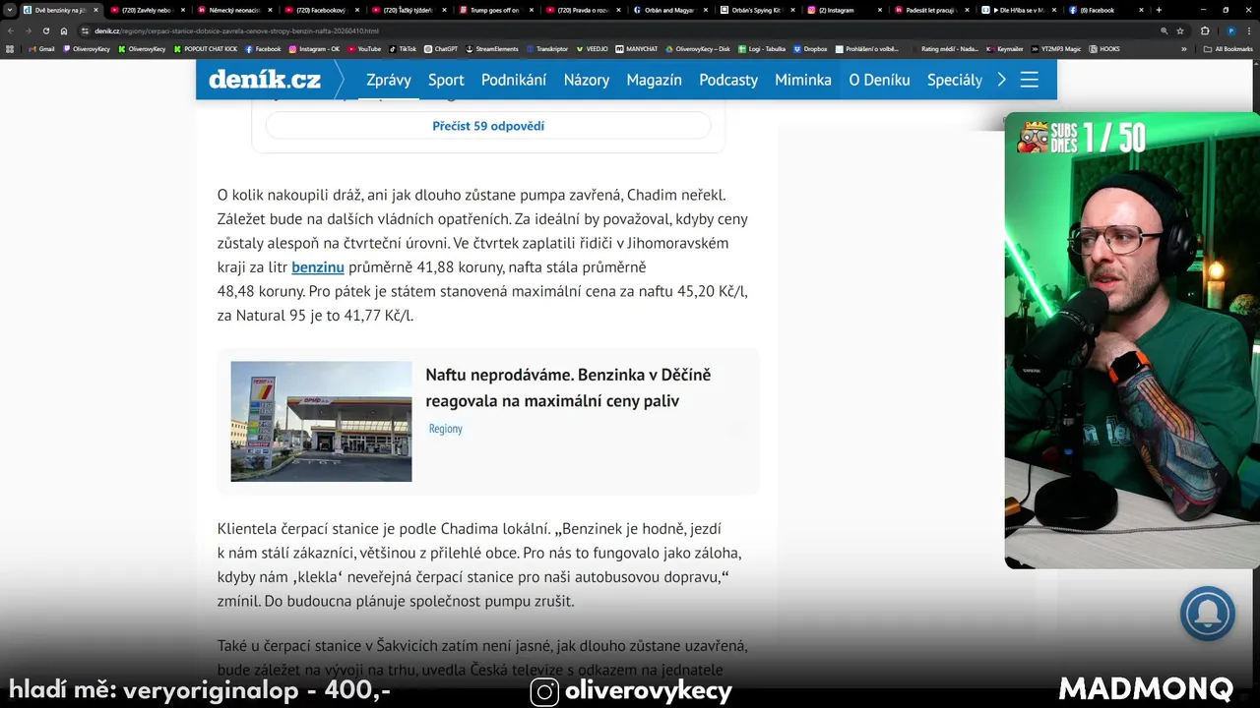Click the Regiony category label
Image resolution: width=1260 pixels, height=708 pixels.
(x=445, y=429)
